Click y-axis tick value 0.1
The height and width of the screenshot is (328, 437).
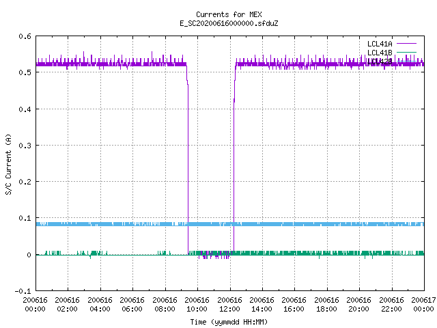coord(25,218)
